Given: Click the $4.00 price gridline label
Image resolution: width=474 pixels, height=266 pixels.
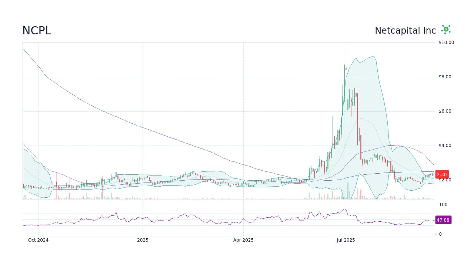Looking at the screenshot, I should click(x=444, y=146).
